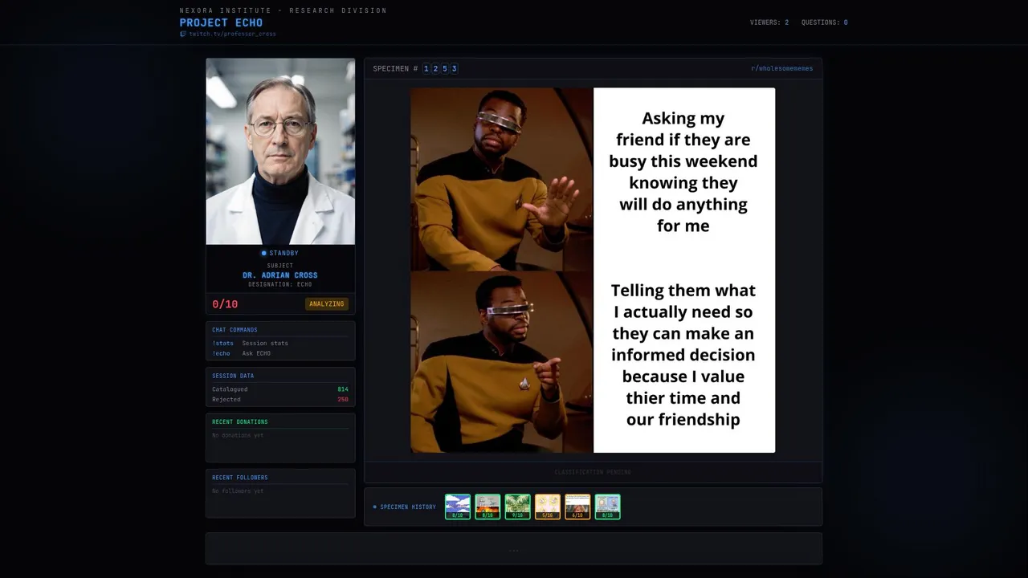Click the SUBJECT label under STANDBY
The width and height of the screenshot is (1028, 578).
(280, 265)
